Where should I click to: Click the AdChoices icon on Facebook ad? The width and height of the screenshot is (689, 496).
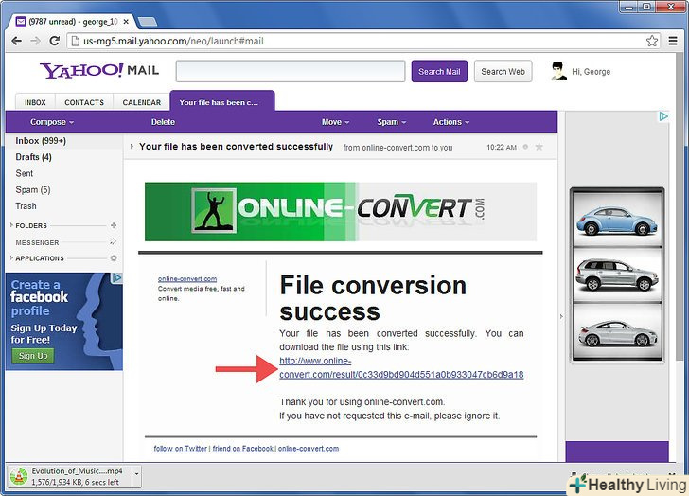pos(116,277)
